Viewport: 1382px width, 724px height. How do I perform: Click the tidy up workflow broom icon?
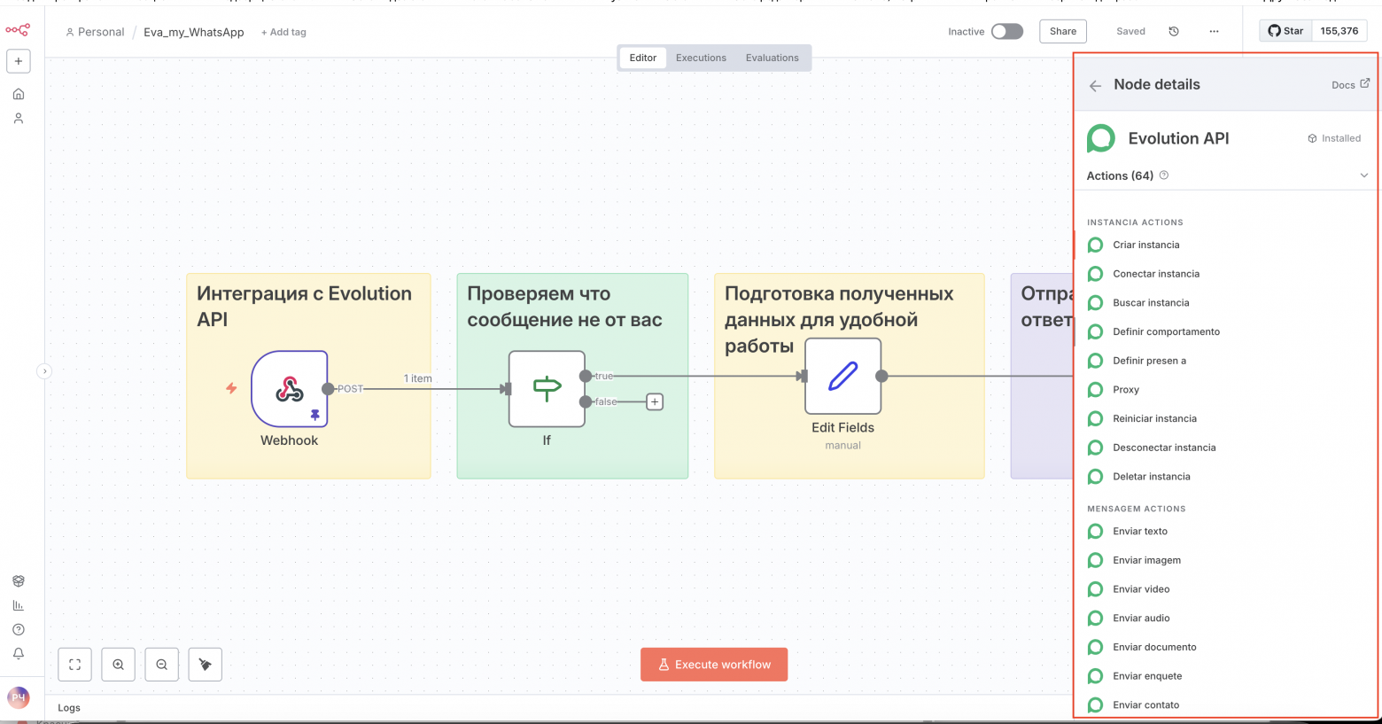tap(206, 665)
